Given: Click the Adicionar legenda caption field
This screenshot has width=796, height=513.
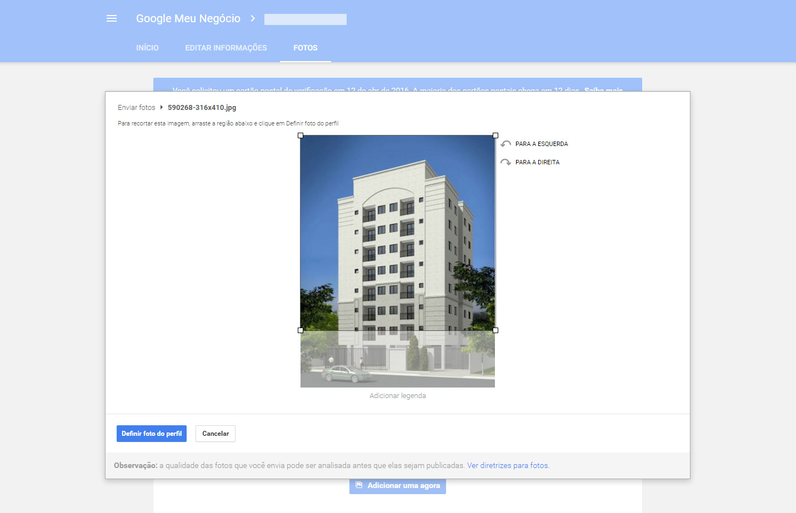Looking at the screenshot, I should 398,396.
